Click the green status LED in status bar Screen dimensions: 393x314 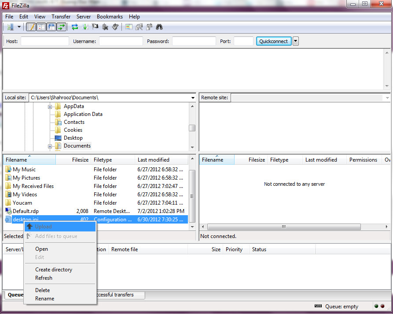tap(376, 306)
